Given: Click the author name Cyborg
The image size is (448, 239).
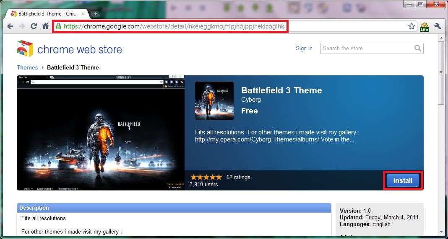Looking at the screenshot, I should [251, 100].
